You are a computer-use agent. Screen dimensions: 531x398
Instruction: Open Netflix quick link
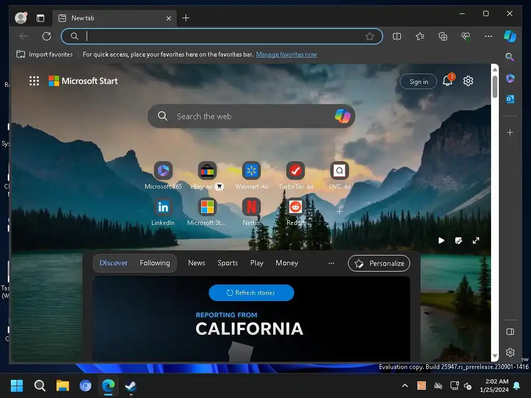[x=251, y=212]
